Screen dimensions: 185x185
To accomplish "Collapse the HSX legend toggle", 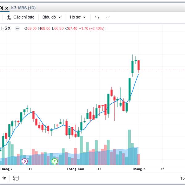I will 17,28.
